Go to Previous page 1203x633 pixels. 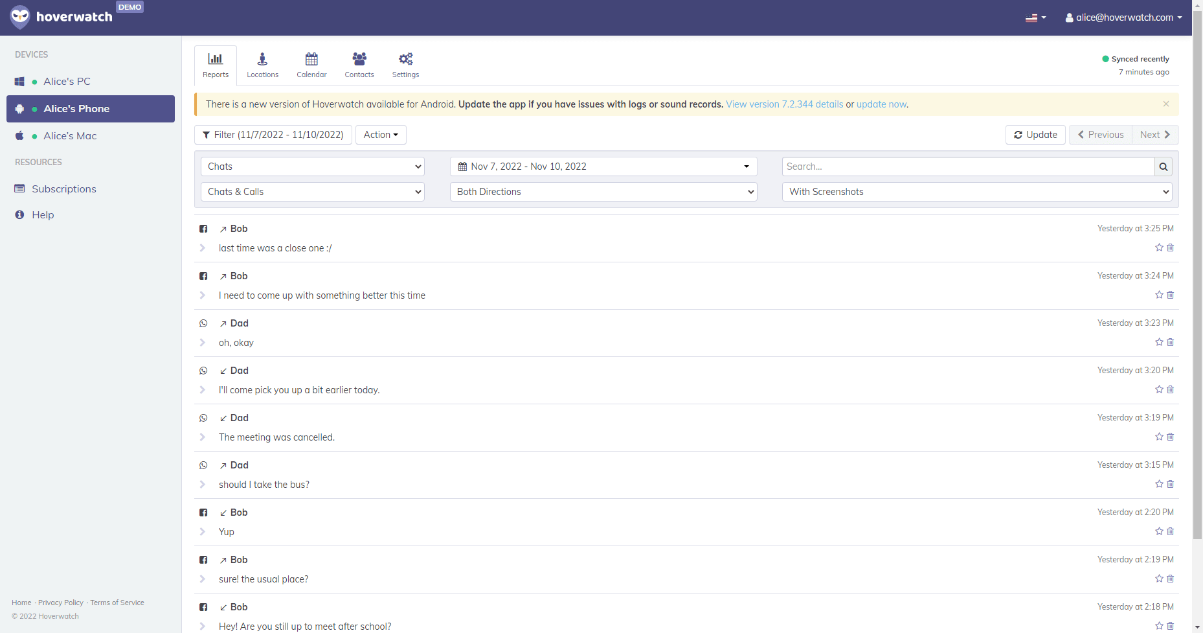1100,135
